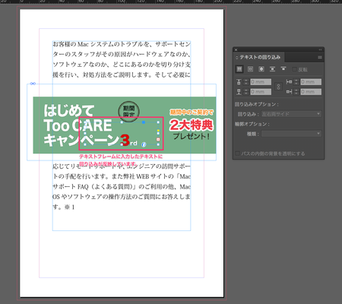342x304 pixels.
Task: Close the text wrap panel
Action: click(236, 49)
